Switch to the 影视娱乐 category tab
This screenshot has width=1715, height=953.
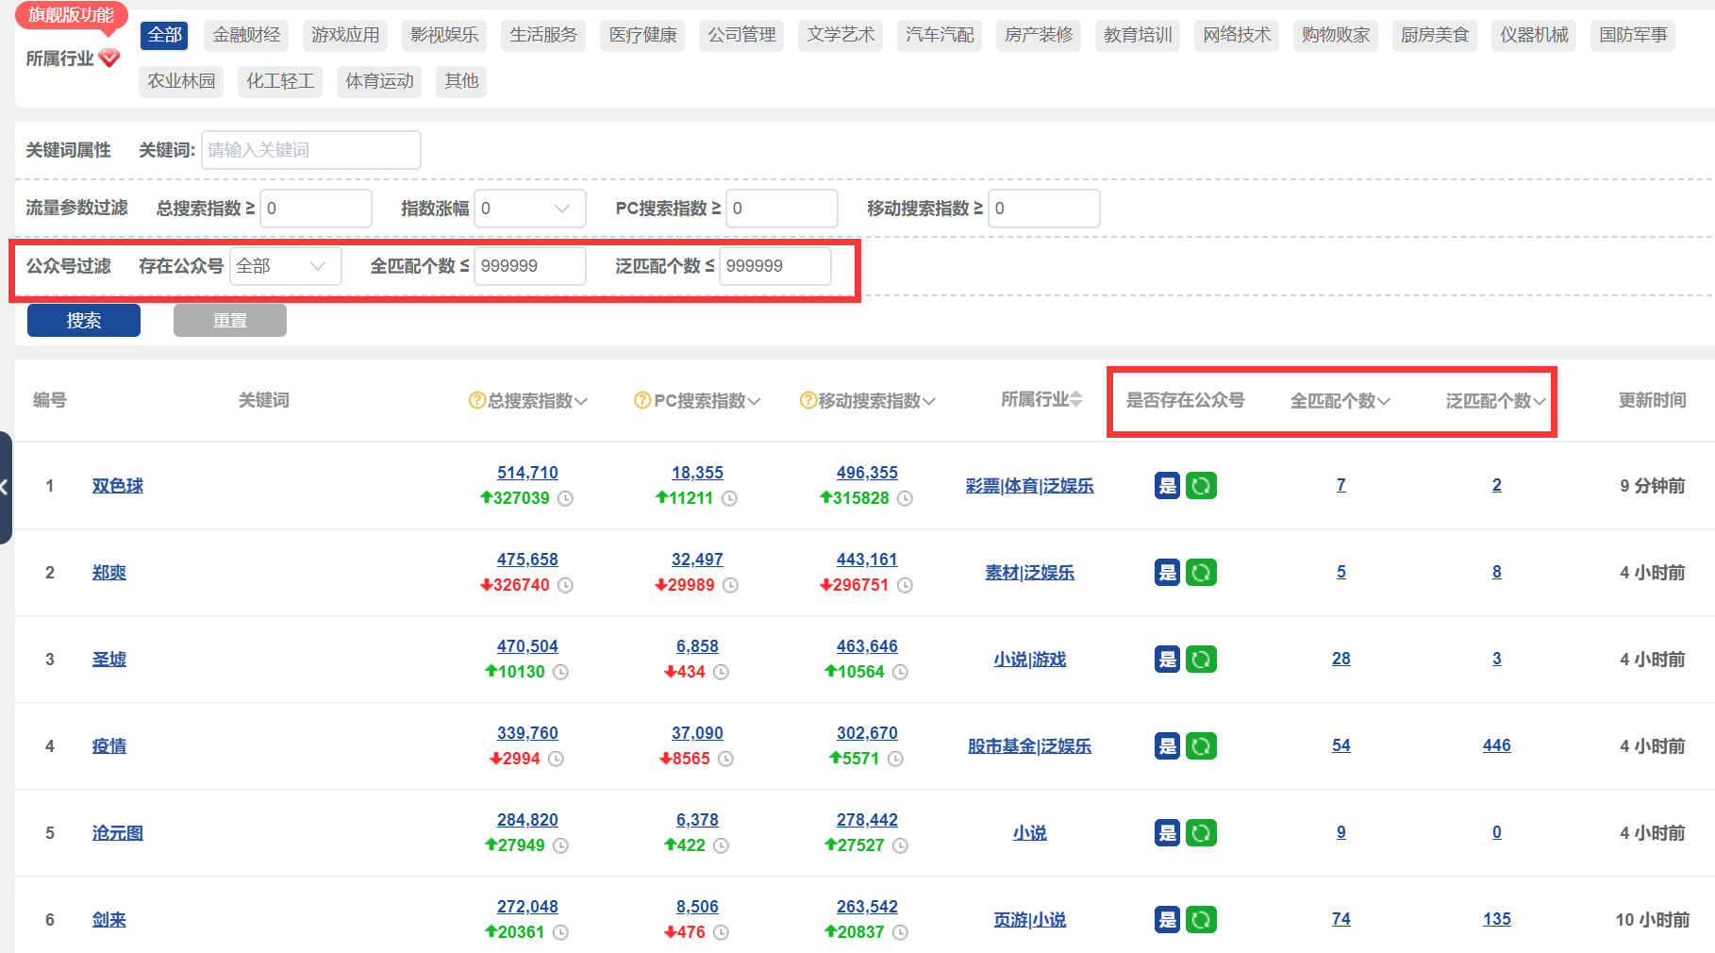coord(443,35)
